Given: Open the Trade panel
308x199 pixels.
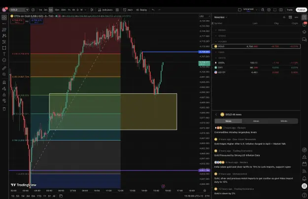Looking at the screenshot, I should click(x=290, y=10).
